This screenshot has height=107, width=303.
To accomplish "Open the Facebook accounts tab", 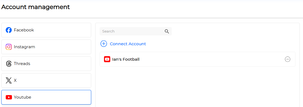I will coord(46,30).
